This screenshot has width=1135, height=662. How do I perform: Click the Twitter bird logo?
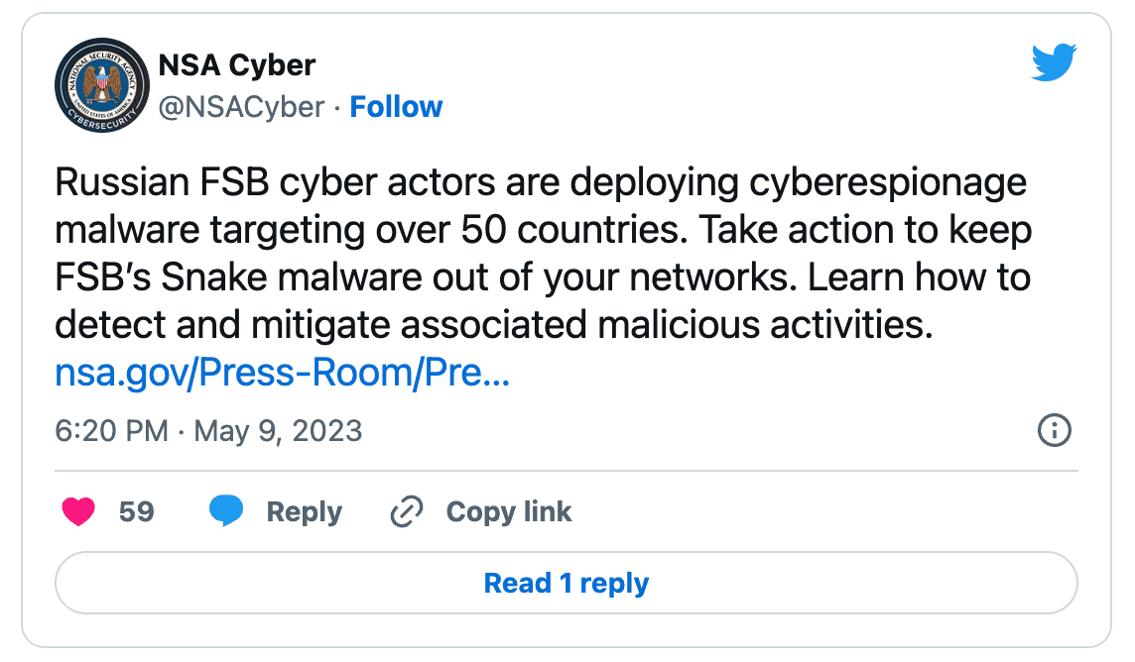1055,61
